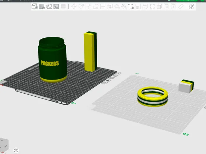The height and width of the screenshot is (154, 206).
Task: Select the small block on plate 02
Action: point(186,86)
